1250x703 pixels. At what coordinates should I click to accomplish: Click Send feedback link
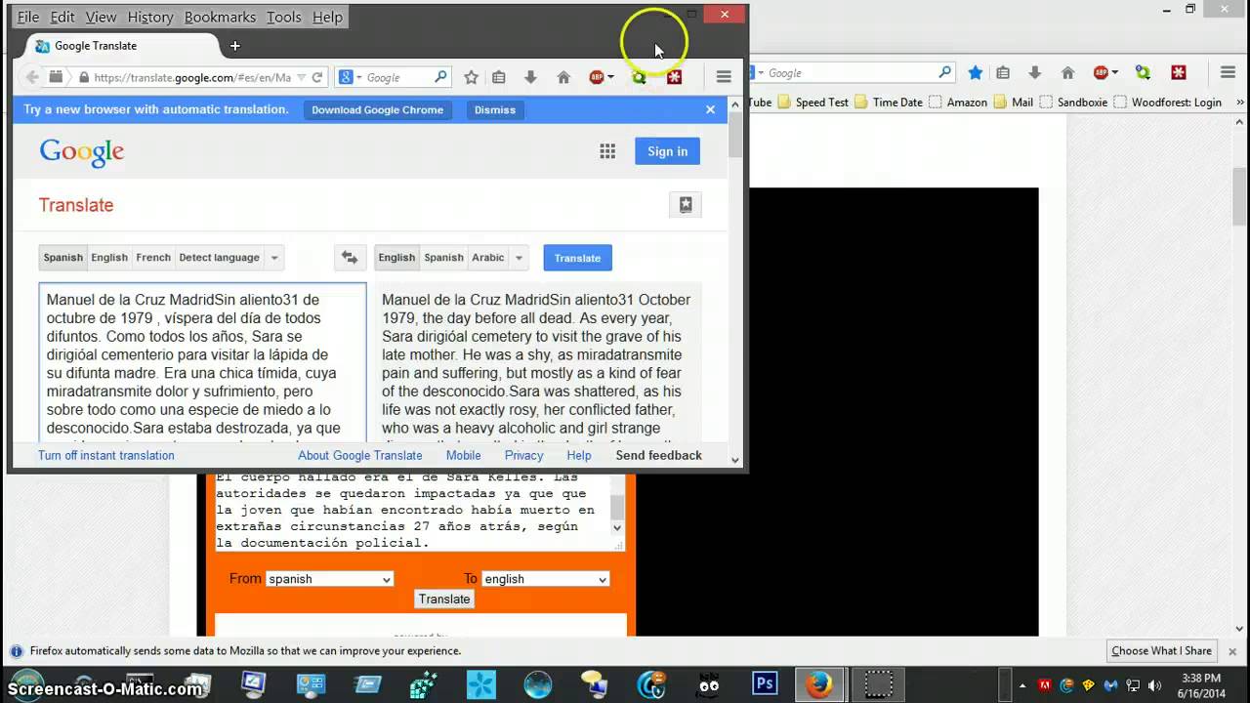click(x=659, y=455)
